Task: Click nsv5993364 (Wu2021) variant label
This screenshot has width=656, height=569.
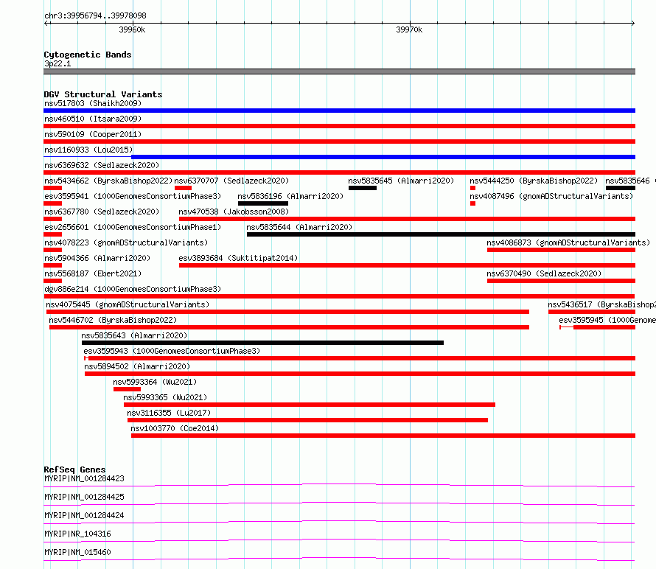Action: click(x=155, y=382)
